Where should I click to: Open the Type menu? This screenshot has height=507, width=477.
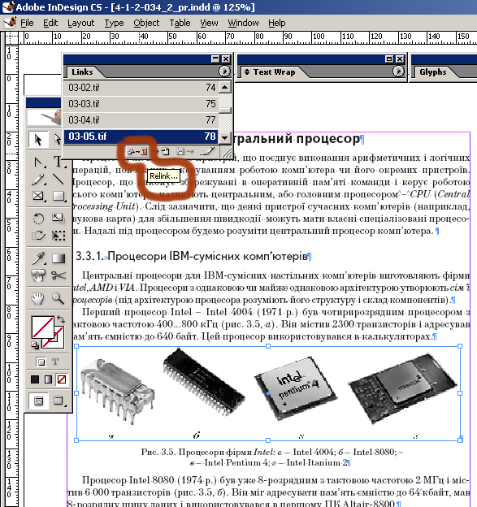(114, 23)
